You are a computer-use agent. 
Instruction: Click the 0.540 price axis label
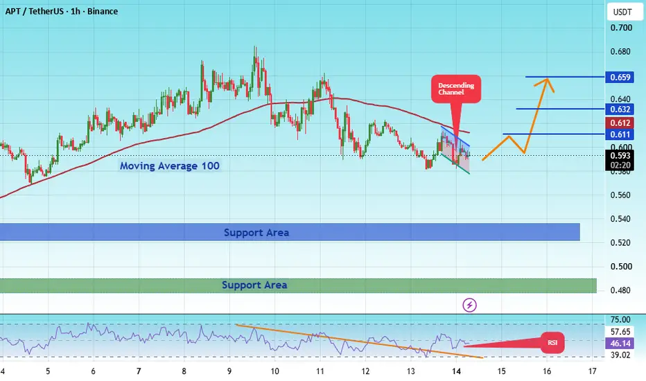[620, 219]
